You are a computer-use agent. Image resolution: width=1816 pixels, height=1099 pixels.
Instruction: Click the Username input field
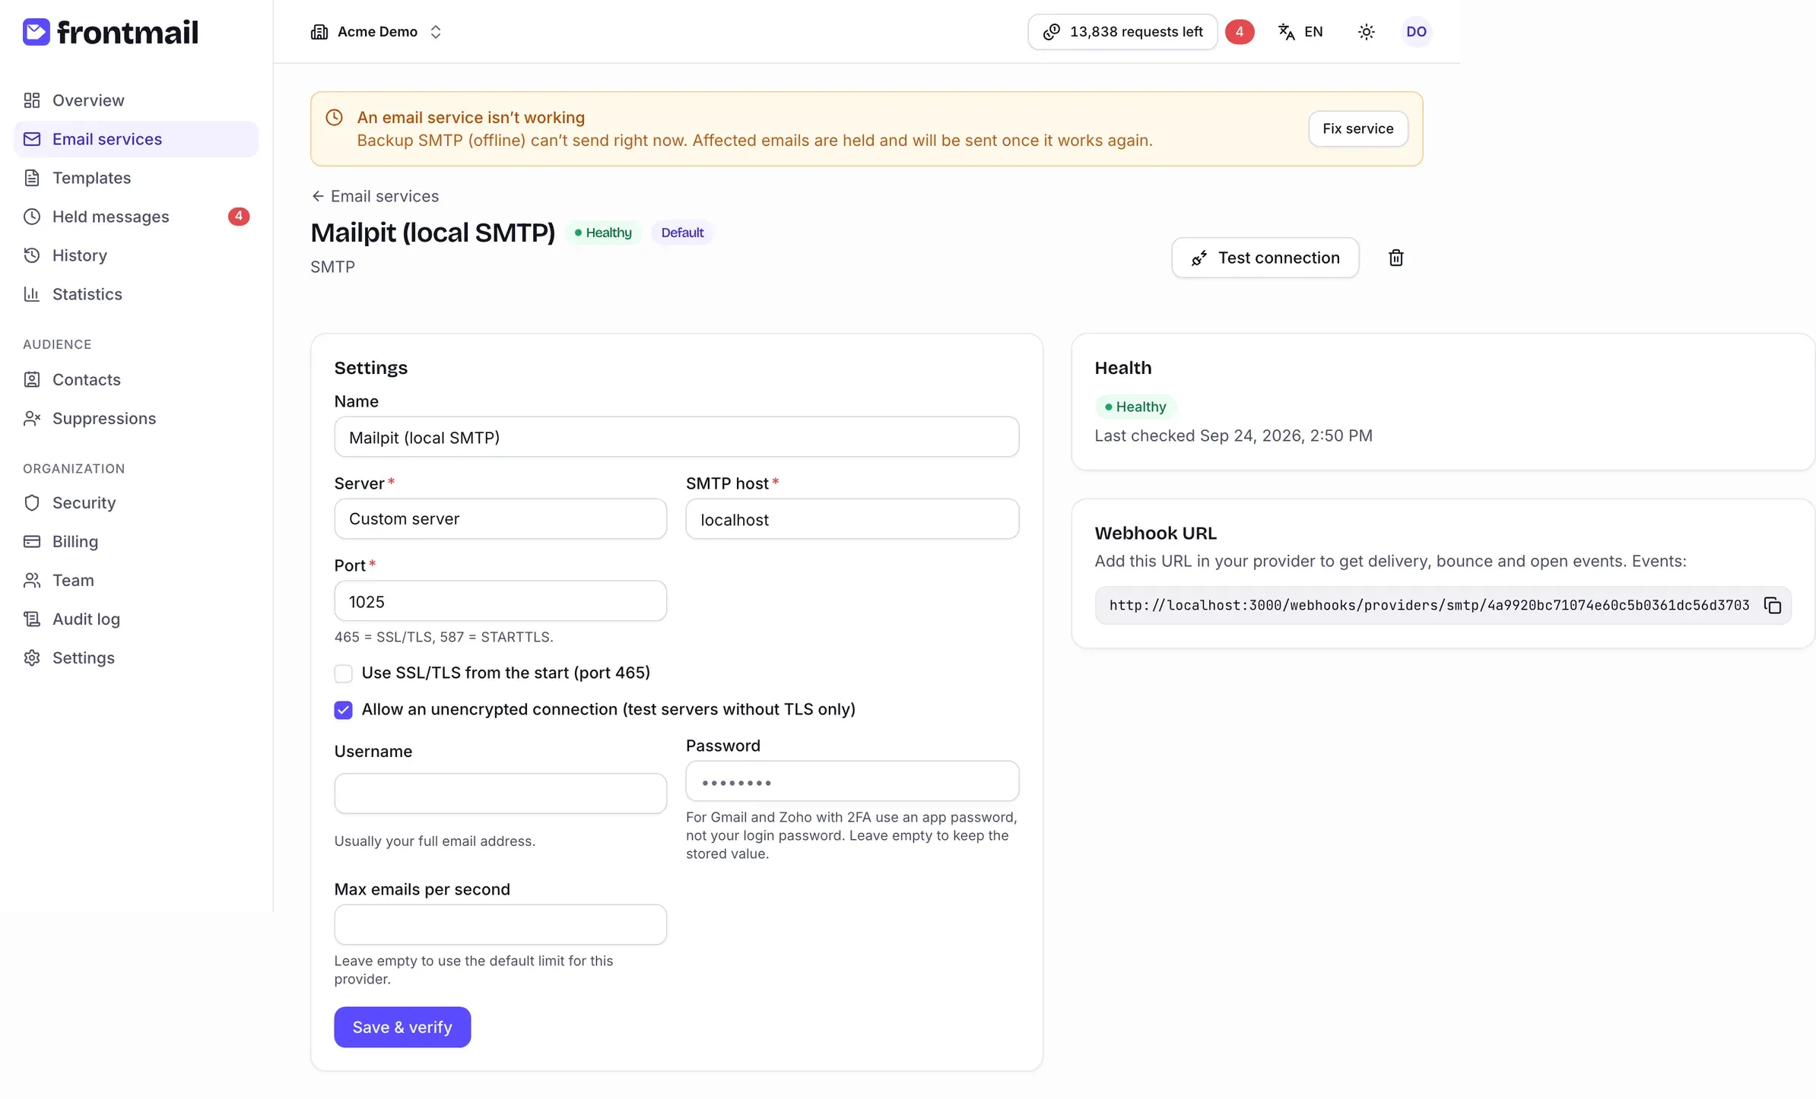pos(500,793)
